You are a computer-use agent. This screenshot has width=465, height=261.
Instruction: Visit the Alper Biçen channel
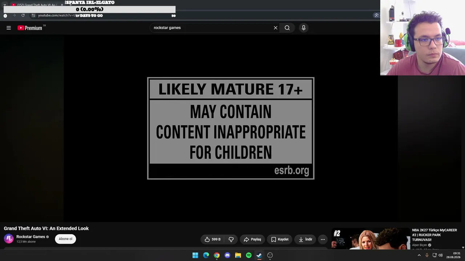tap(420, 245)
